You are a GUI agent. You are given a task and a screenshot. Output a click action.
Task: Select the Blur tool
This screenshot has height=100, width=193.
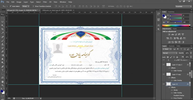[x=3, y=59]
